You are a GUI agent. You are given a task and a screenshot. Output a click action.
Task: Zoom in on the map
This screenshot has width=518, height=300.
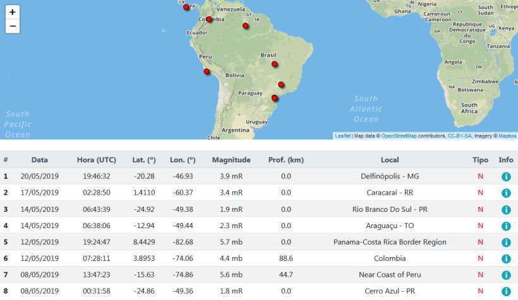click(x=13, y=12)
